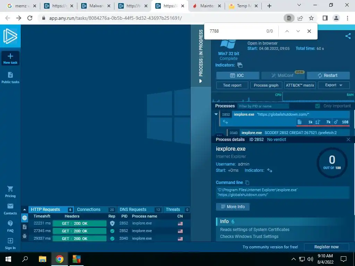Viewport: 355px width, 266px height.
Task: Select process 3340 iexplore.exe row
Action: [288, 133]
